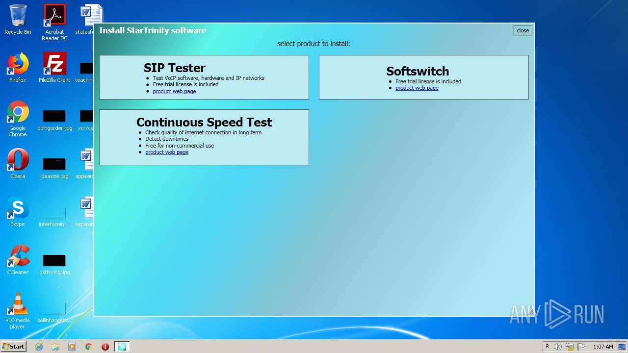The width and height of the screenshot is (628, 353).
Task: Select doingorder.jpg file on desktop
Action: tap(54, 120)
